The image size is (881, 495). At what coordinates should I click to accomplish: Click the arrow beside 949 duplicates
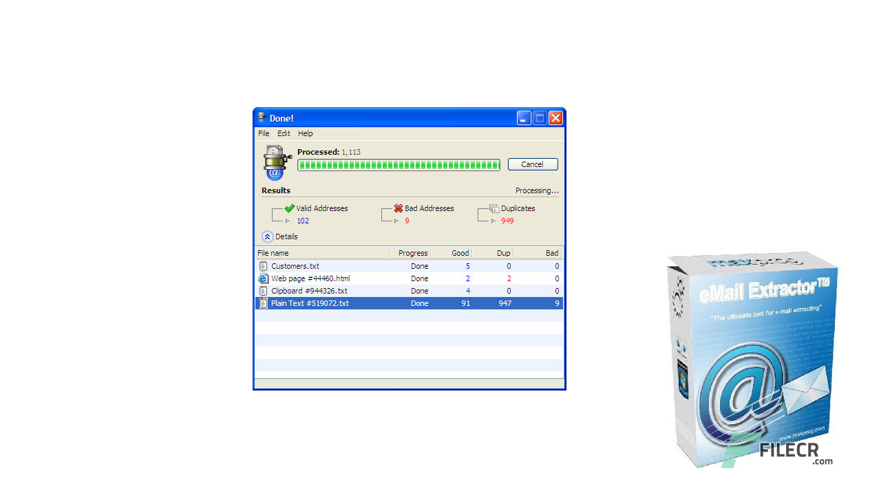[x=493, y=221]
